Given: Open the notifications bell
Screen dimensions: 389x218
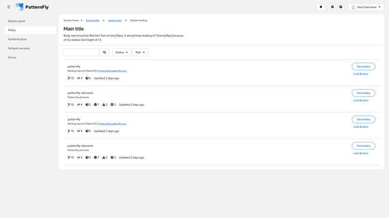Looking at the screenshot, I should tap(320, 7).
